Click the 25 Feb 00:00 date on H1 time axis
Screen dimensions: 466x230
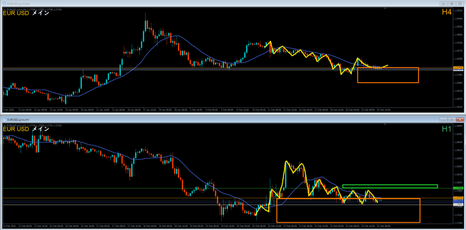(383, 226)
